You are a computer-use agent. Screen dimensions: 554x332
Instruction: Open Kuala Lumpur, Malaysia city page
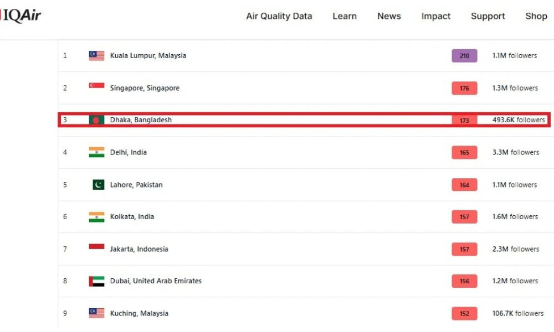tap(148, 56)
